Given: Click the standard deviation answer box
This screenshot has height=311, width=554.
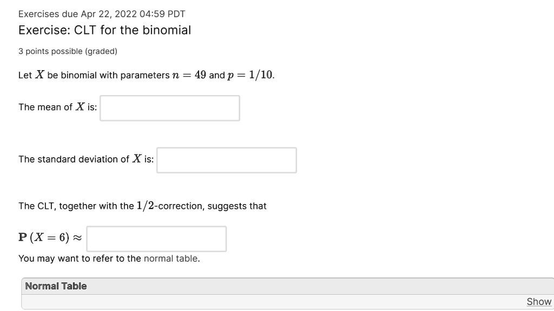Looking at the screenshot, I should click(x=226, y=160).
